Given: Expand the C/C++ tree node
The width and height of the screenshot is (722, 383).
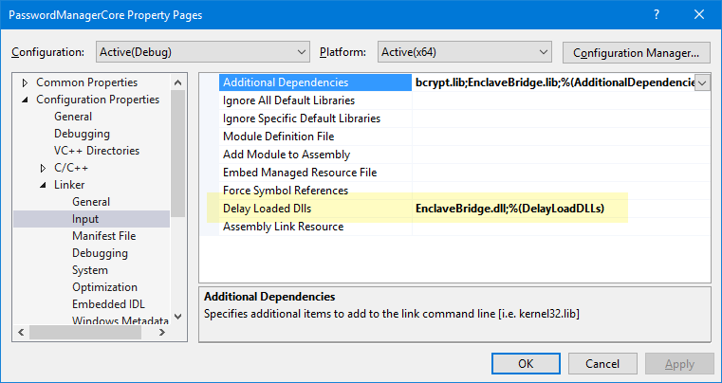Looking at the screenshot, I should 43,168.
